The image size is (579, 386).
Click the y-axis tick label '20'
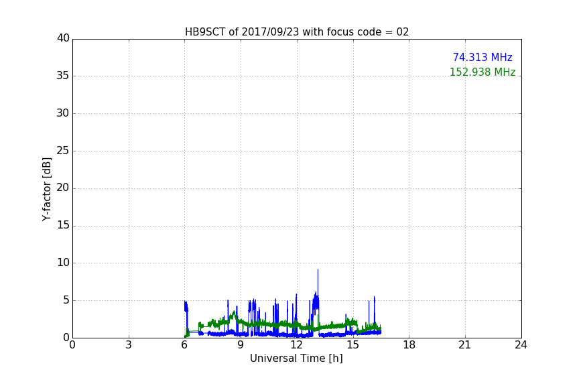pos(63,188)
